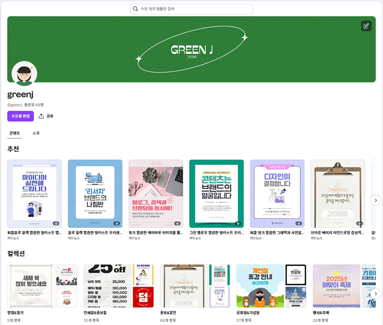Open 핑크 깔끔한 레이아웃 이미지 title
Screen dimensions: 383x325
(x=156, y=233)
